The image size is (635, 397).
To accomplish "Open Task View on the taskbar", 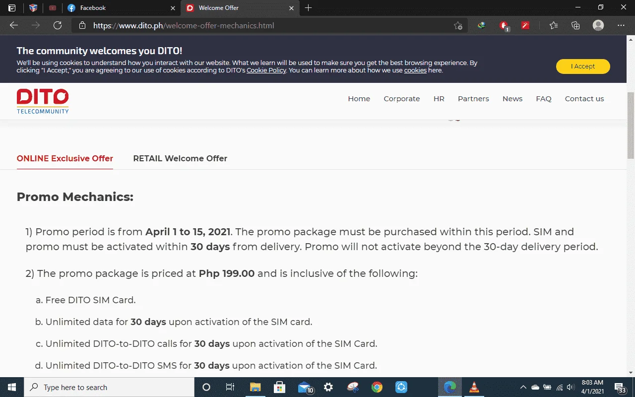I will 230,387.
